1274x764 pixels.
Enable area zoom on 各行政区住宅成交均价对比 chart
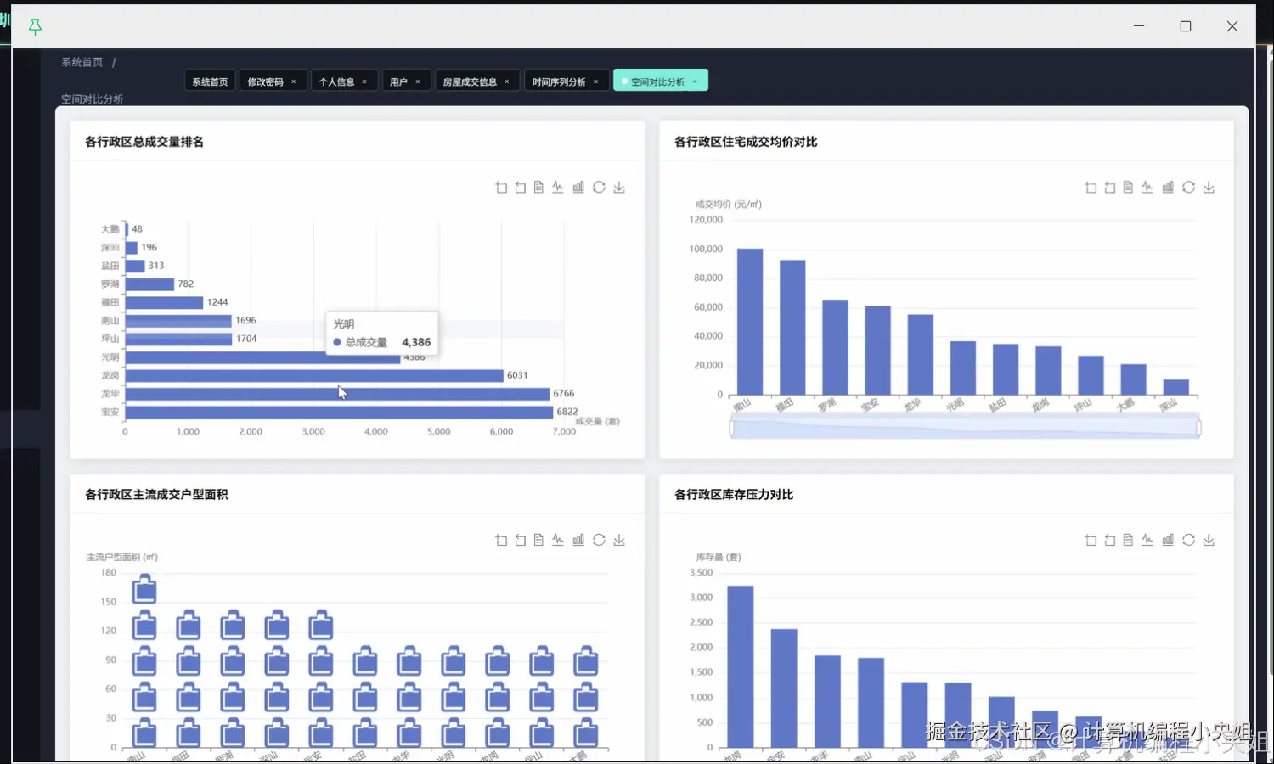[x=1091, y=188]
